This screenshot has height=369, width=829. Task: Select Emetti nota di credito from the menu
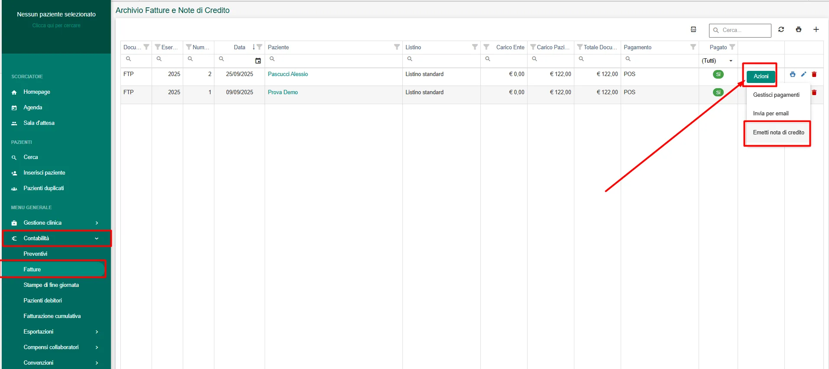(778, 133)
